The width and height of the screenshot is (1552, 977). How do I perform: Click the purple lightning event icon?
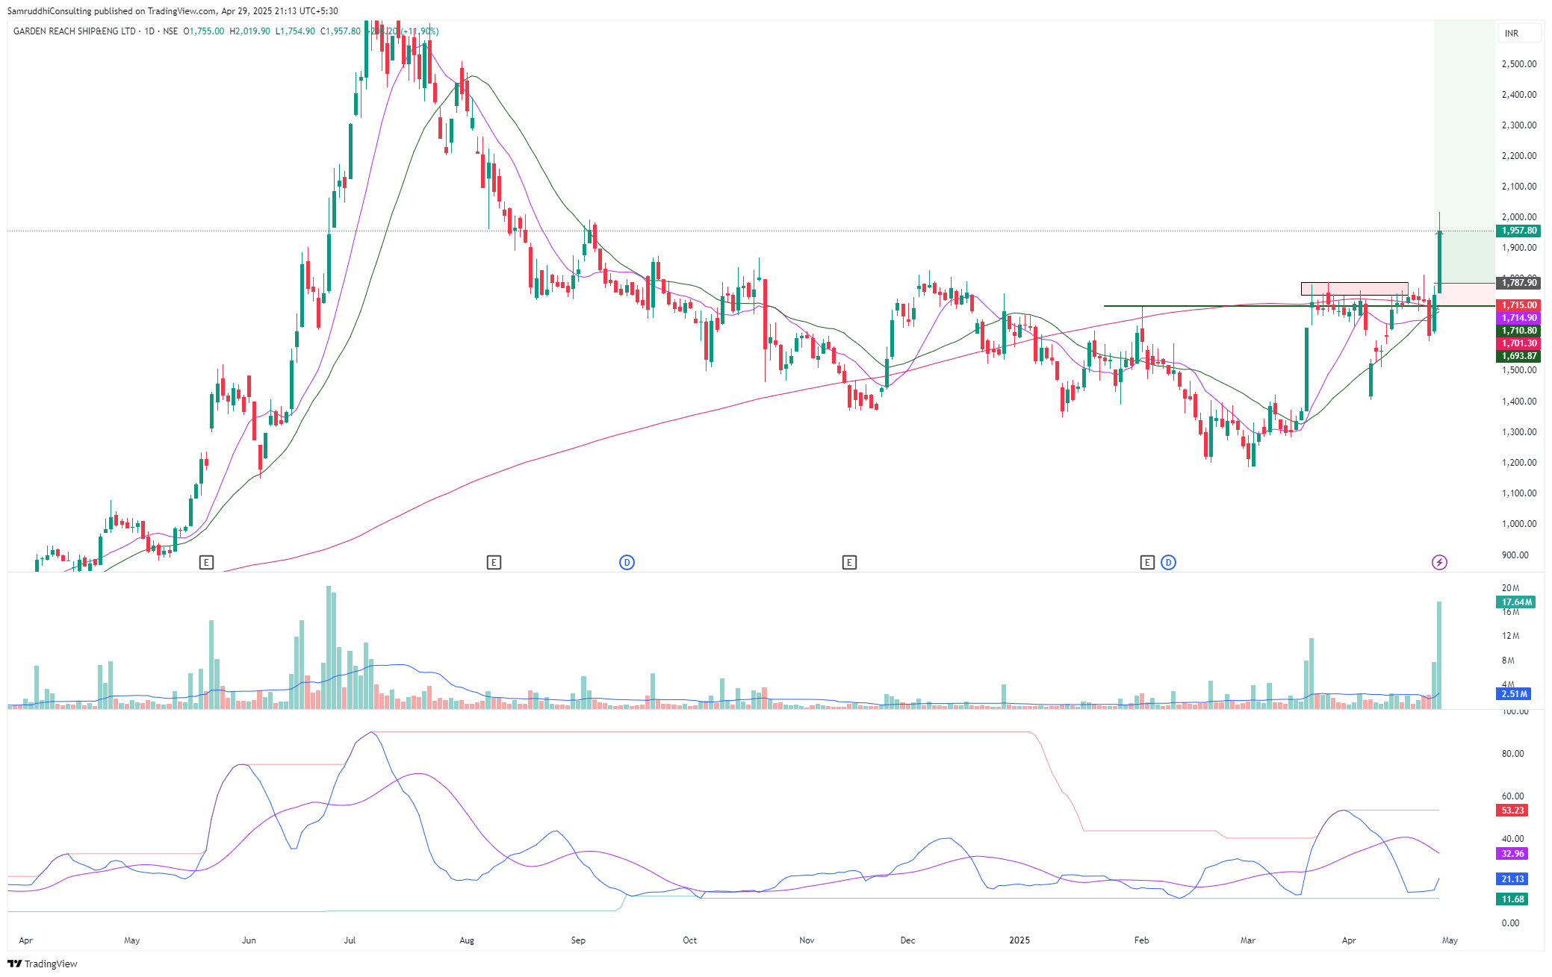click(x=1439, y=562)
